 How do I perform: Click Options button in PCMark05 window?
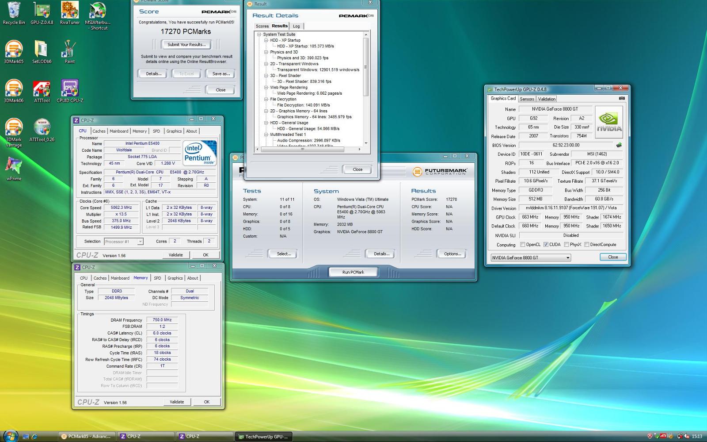tap(452, 254)
